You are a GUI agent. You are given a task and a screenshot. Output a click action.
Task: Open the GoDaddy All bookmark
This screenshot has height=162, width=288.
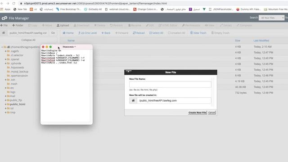[93, 9]
